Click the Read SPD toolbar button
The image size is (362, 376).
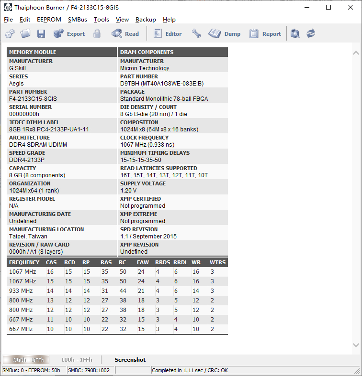click(x=125, y=34)
